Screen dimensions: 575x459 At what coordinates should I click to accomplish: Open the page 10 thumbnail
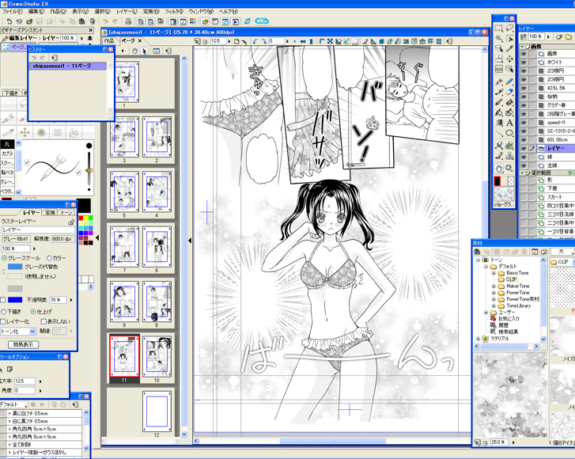click(x=157, y=355)
